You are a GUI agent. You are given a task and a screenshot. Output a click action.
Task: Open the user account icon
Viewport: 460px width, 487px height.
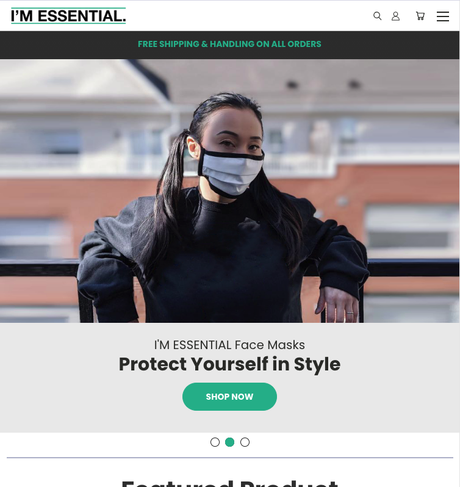(x=395, y=16)
